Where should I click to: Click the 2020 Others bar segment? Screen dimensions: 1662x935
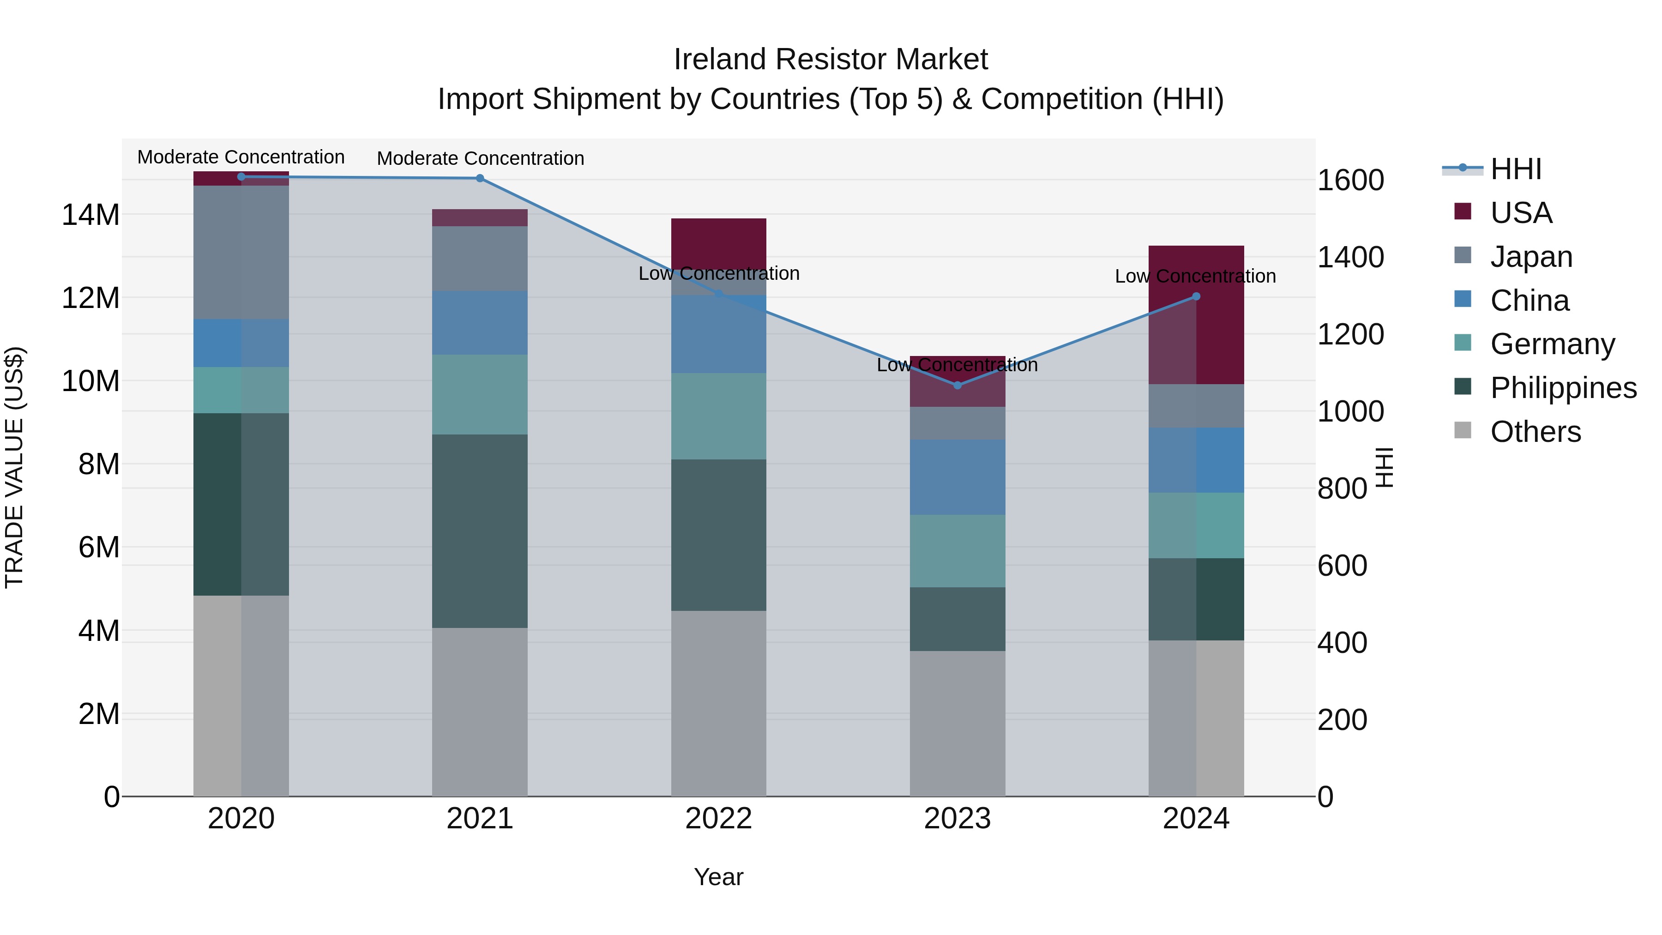click(x=241, y=696)
